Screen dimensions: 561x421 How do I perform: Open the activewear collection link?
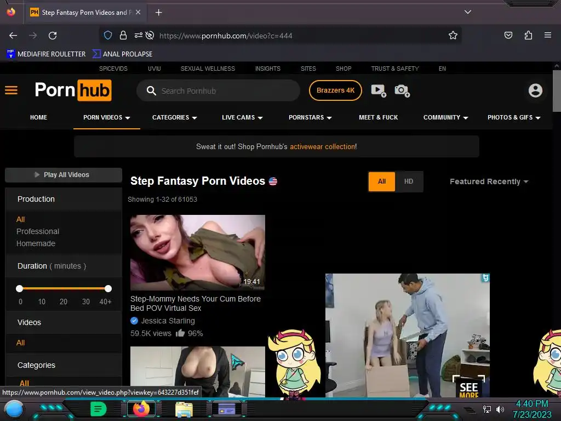click(323, 146)
